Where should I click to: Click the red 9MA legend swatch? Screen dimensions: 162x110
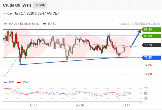tap(19, 82)
